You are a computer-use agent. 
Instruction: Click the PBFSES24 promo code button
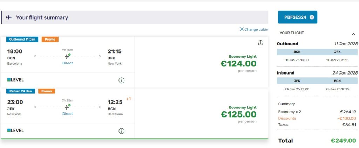pyautogui.click(x=295, y=17)
